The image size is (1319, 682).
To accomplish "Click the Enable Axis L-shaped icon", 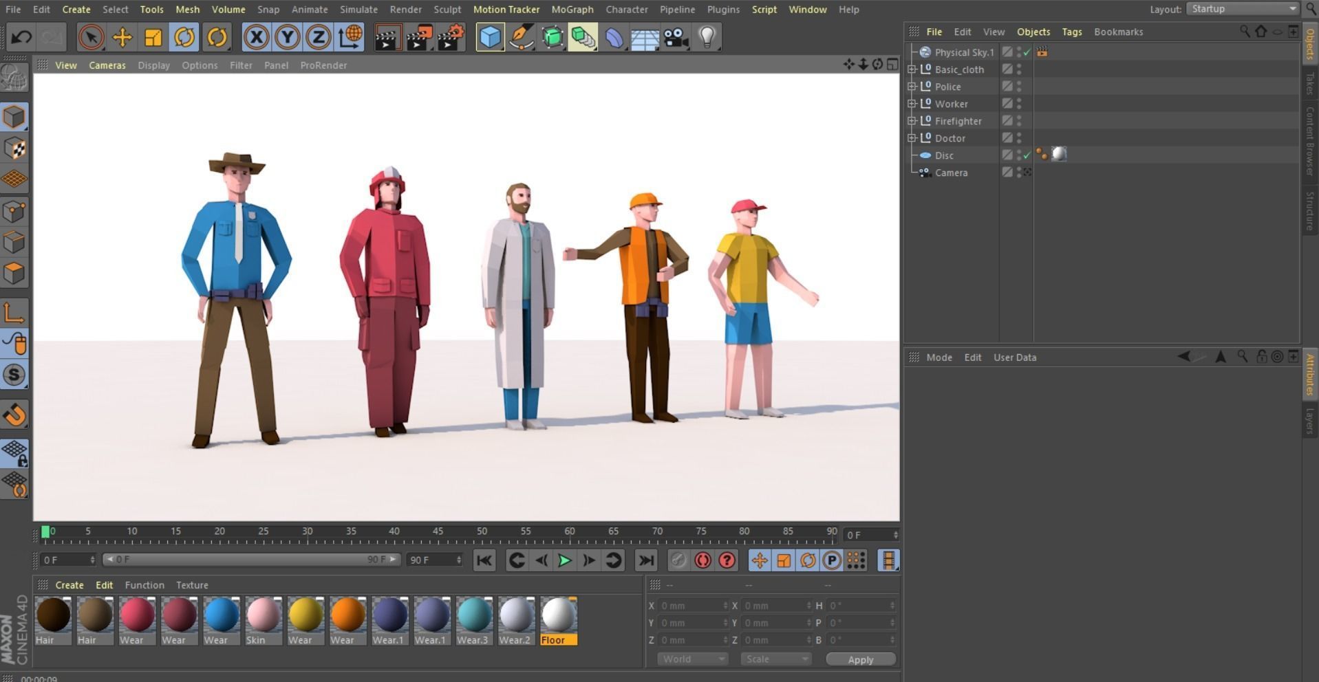I will [x=14, y=313].
